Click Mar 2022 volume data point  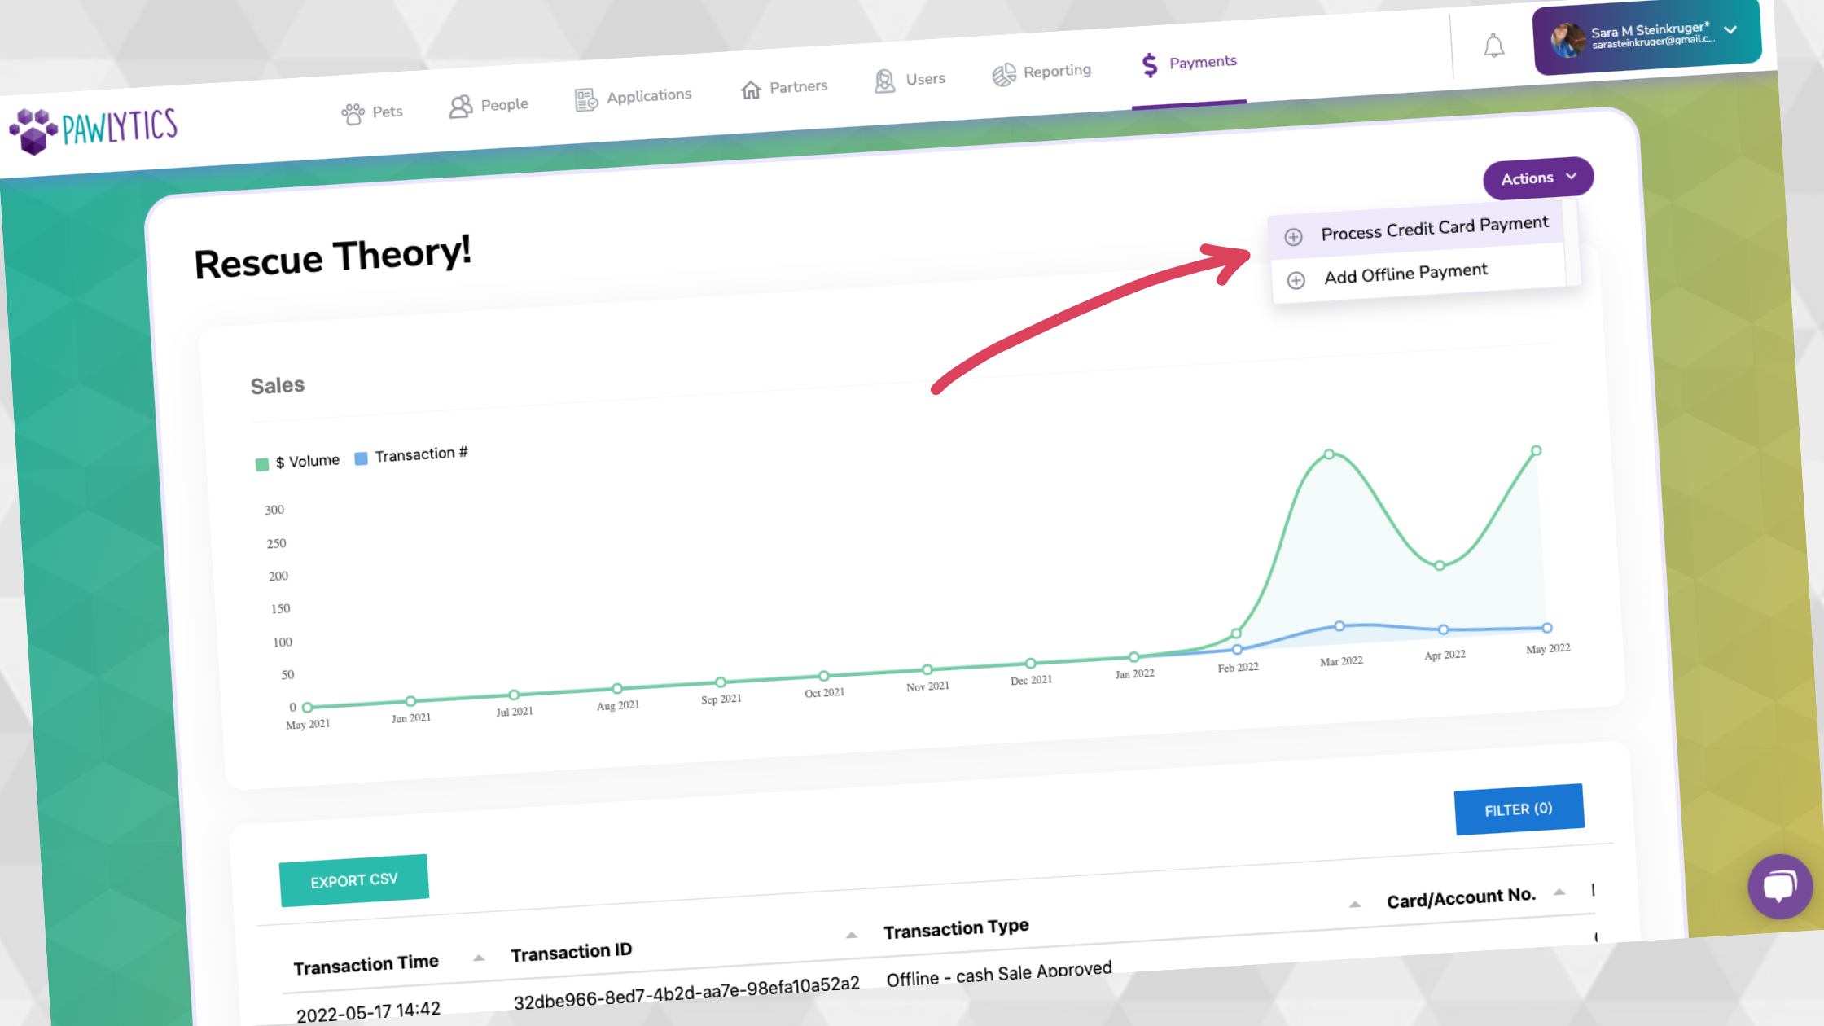(x=1329, y=454)
